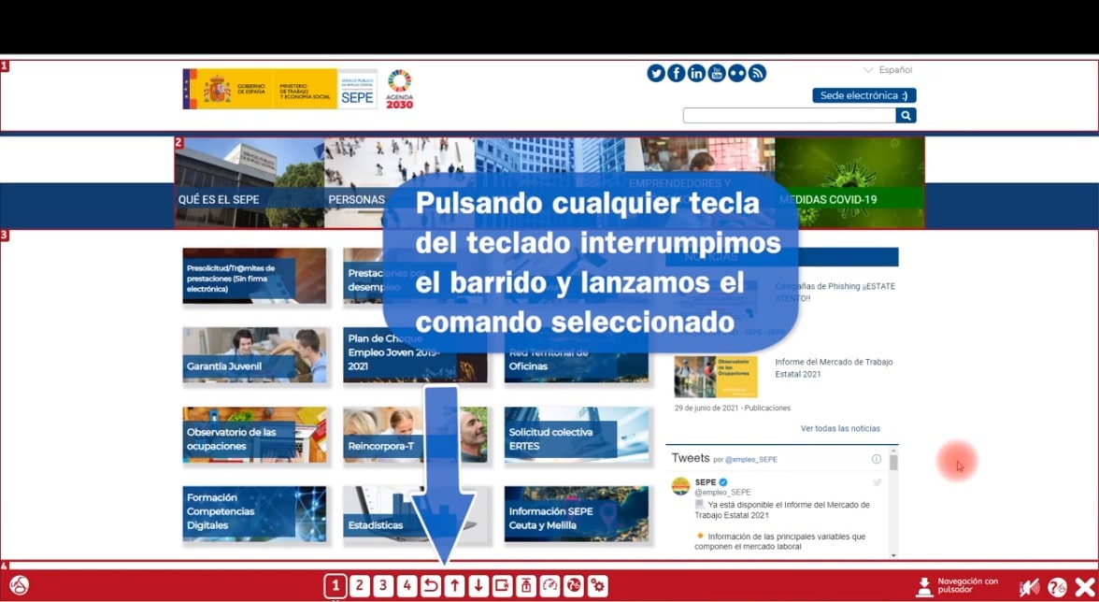Click the help question icon at right
This screenshot has height=602, width=1099.
(1057, 587)
